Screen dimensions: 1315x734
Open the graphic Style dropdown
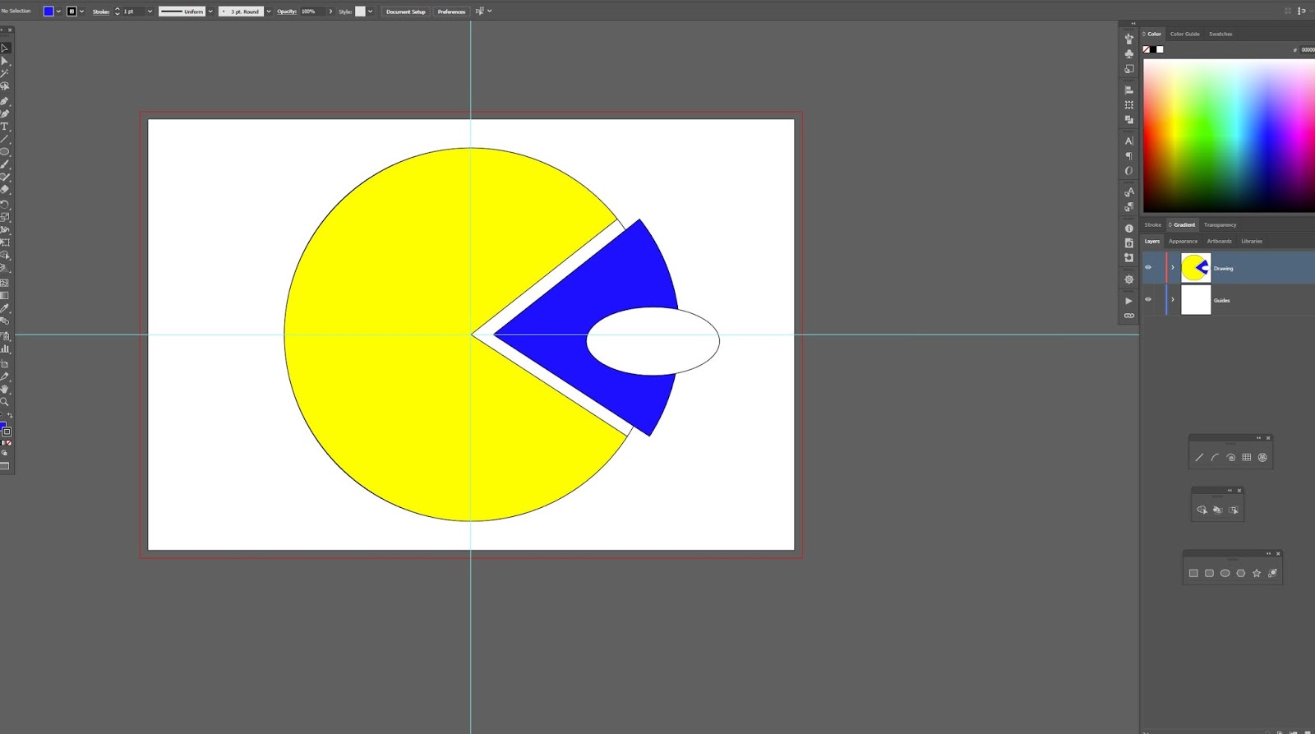coord(370,12)
